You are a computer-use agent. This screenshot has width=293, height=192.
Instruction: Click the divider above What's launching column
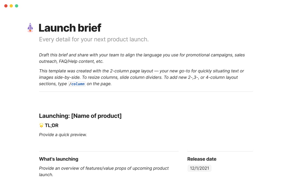(109, 151)
